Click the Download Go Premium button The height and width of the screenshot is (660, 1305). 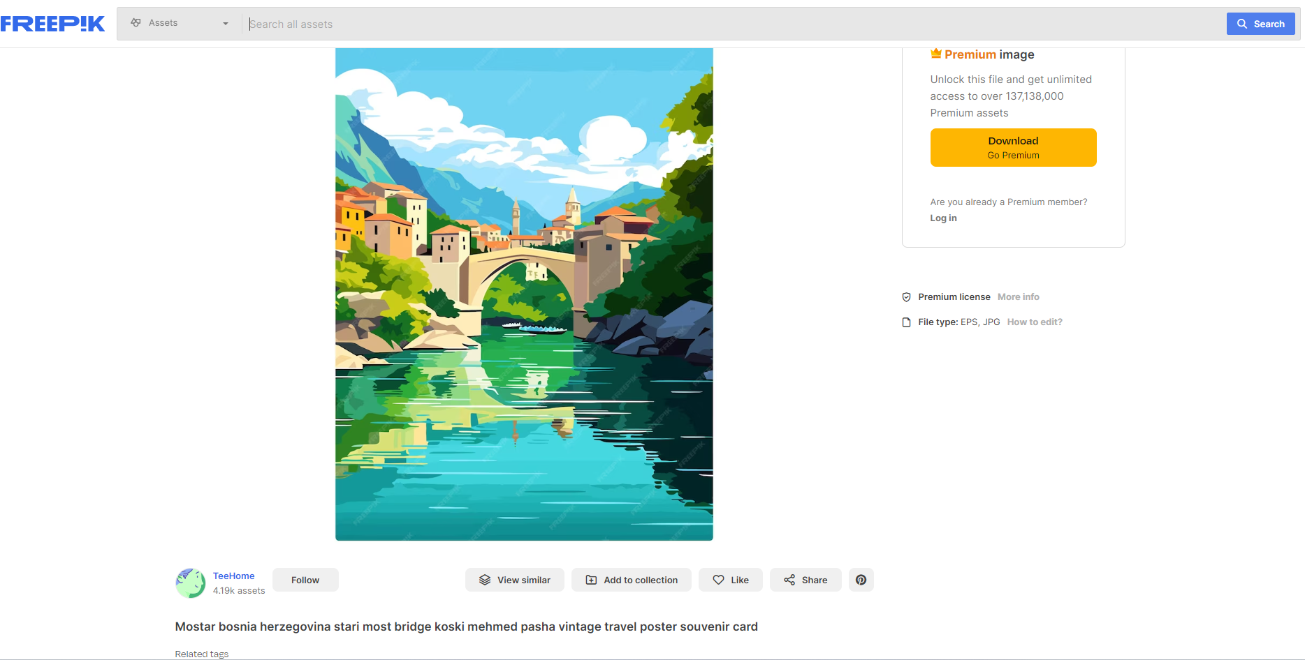click(1013, 147)
